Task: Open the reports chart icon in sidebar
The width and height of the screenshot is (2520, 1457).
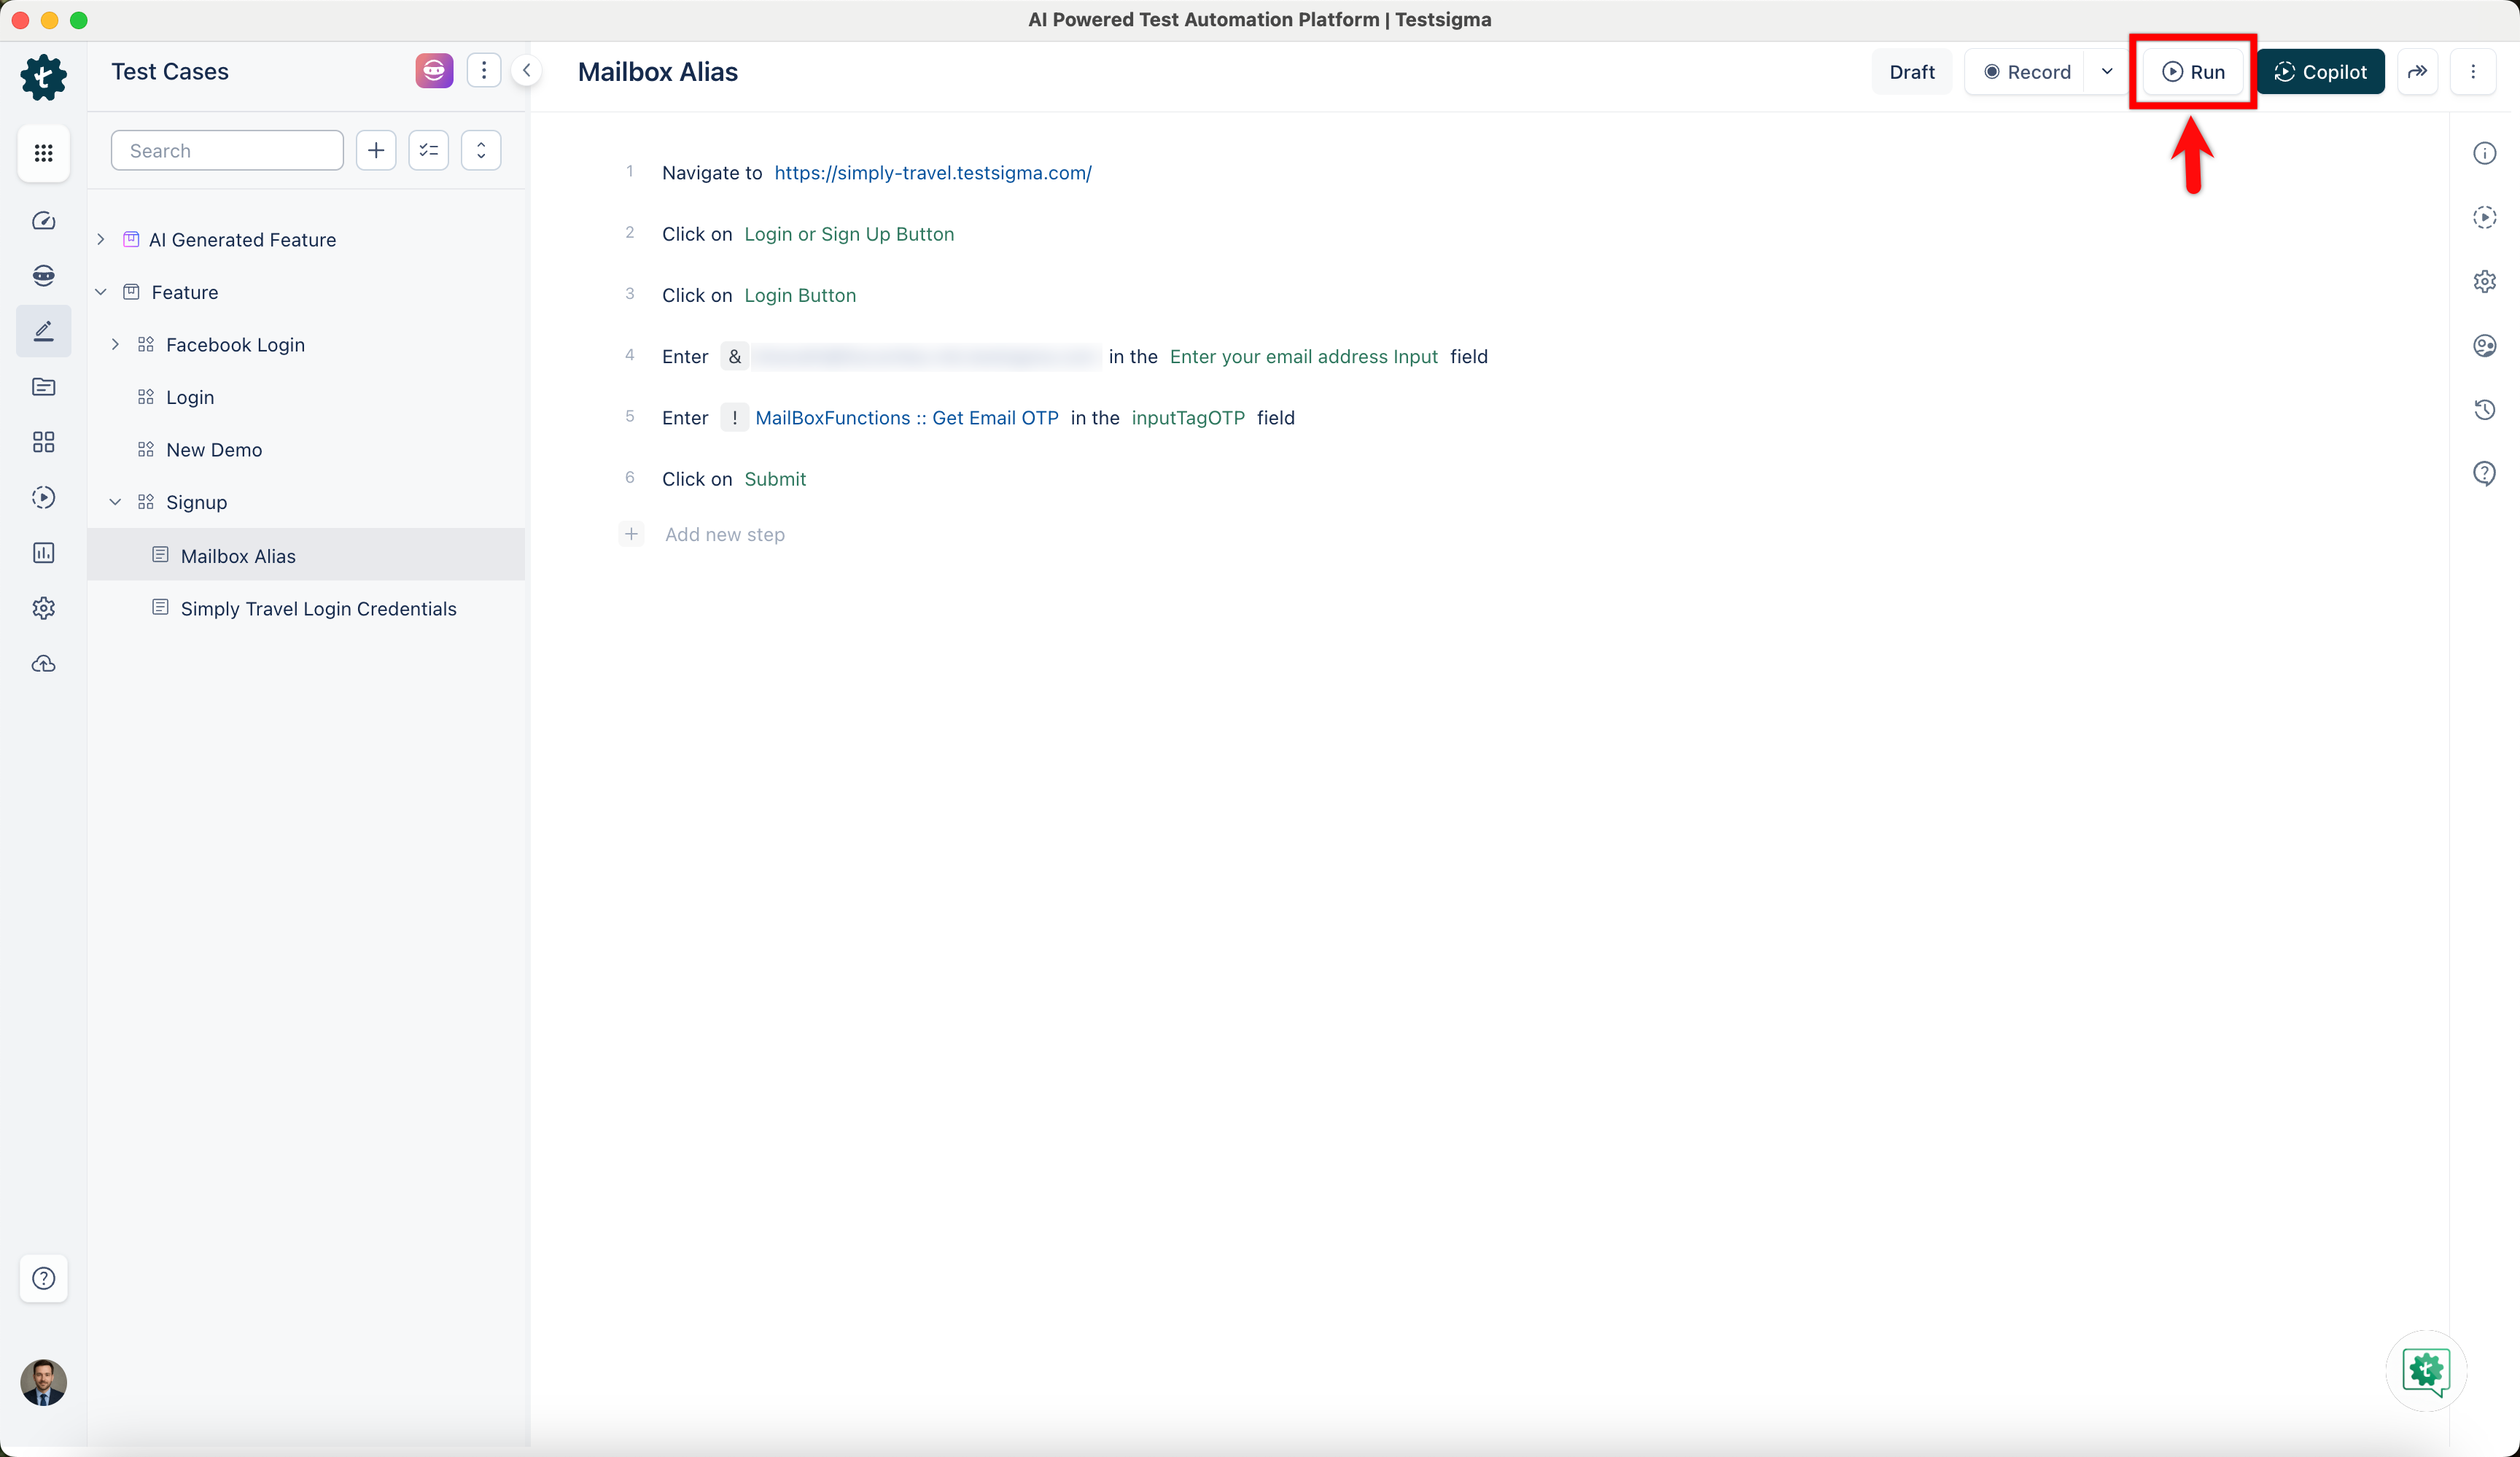Action: [x=43, y=553]
